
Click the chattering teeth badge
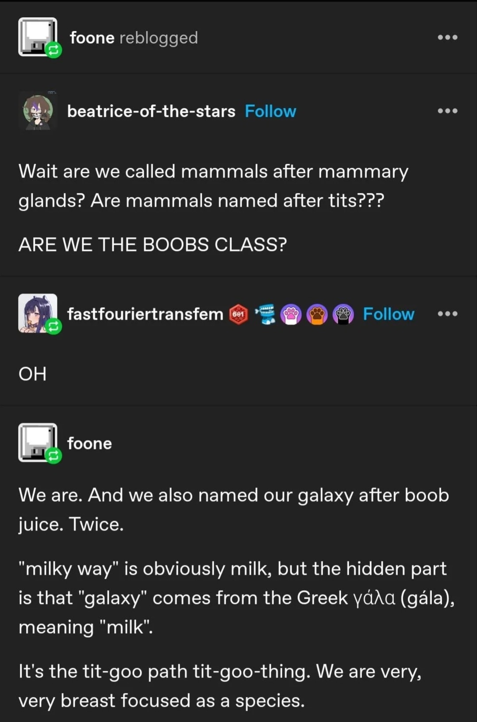coord(265,314)
